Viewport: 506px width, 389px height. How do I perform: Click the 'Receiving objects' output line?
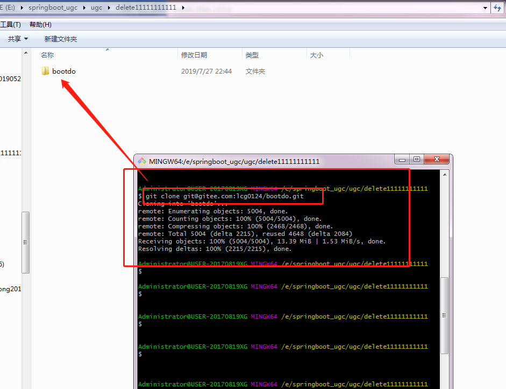tap(262, 241)
